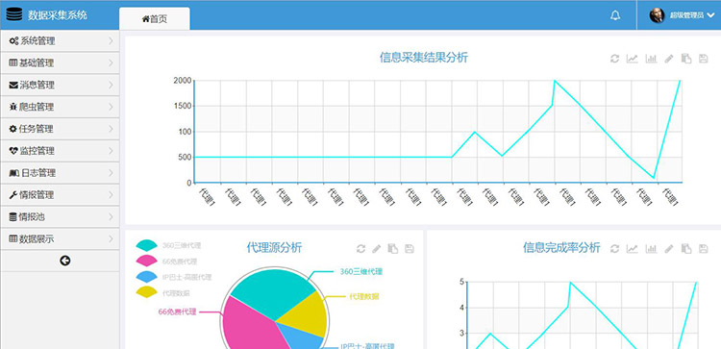Viewport: 721px width, 349px height.
Task: Open 任务管理 menu item
Action: click(x=60, y=129)
